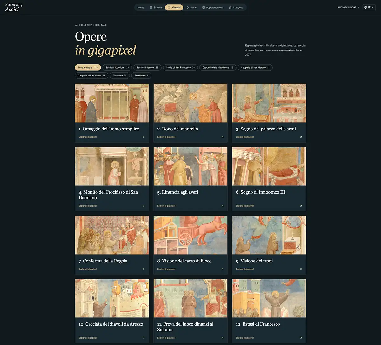Viewport: 381px width, 345px height.
Task: Filter by Presbiterio
Action: pos(141,76)
